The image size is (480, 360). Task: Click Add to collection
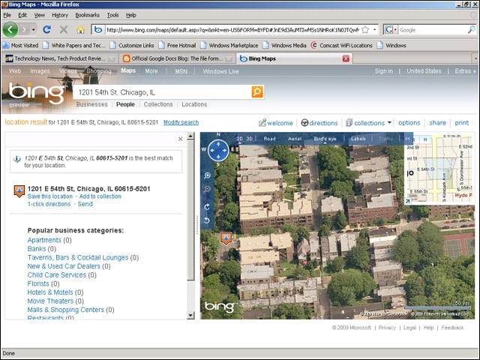point(100,196)
